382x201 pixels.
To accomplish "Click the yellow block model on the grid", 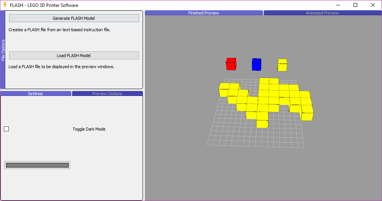I will pos(266,102).
